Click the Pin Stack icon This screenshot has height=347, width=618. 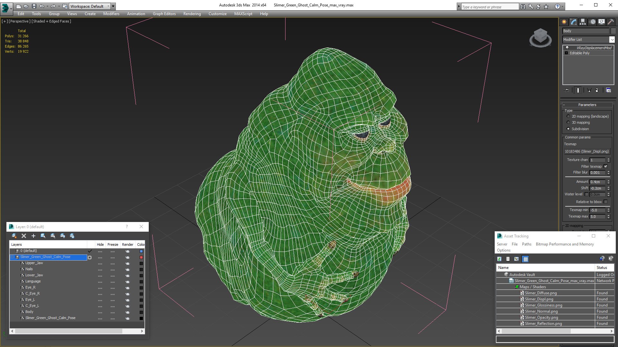567,90
